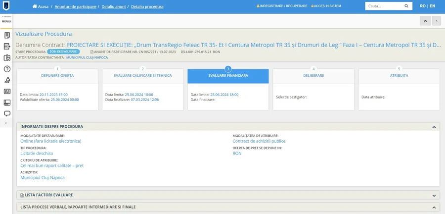Open the chat bubble icon in sidebar
The image size is (445, 214).
[x=7, y=114]
